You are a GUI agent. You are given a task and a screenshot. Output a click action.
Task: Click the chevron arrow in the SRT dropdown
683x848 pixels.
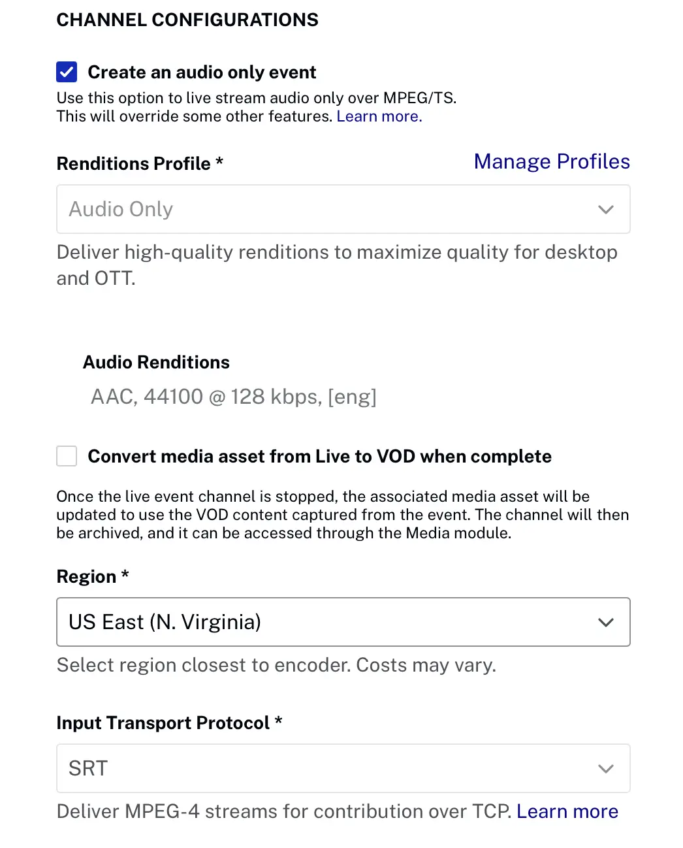click(x=605, y=769)
